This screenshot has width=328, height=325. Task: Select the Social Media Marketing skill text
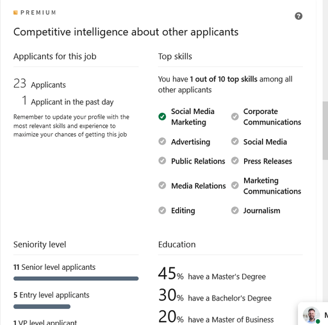tap(193, 117)
